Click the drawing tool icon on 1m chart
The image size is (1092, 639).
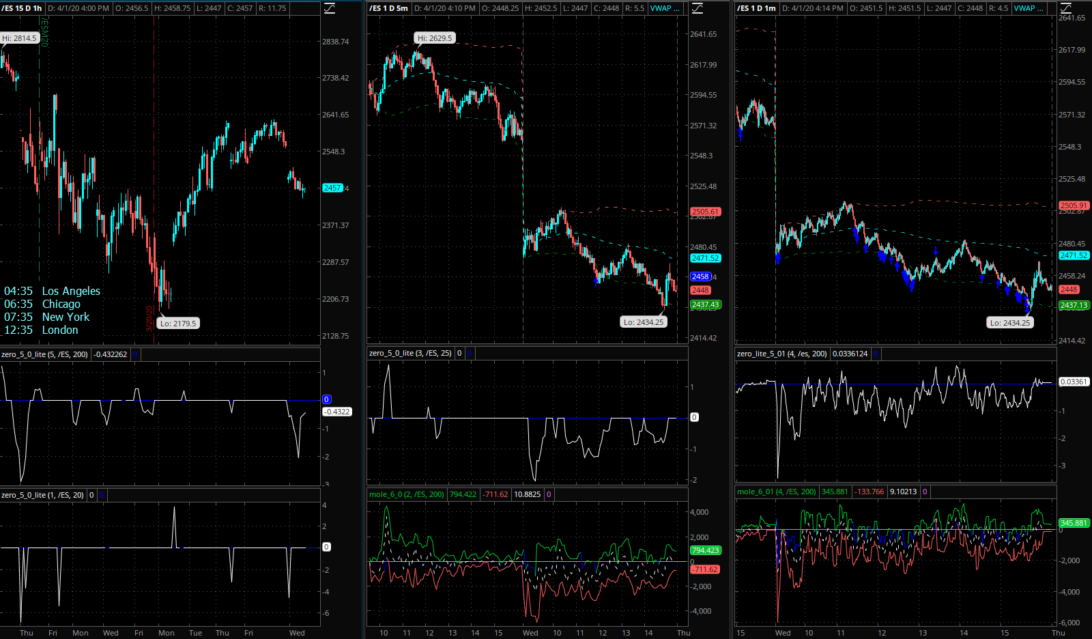[1065, 8]
